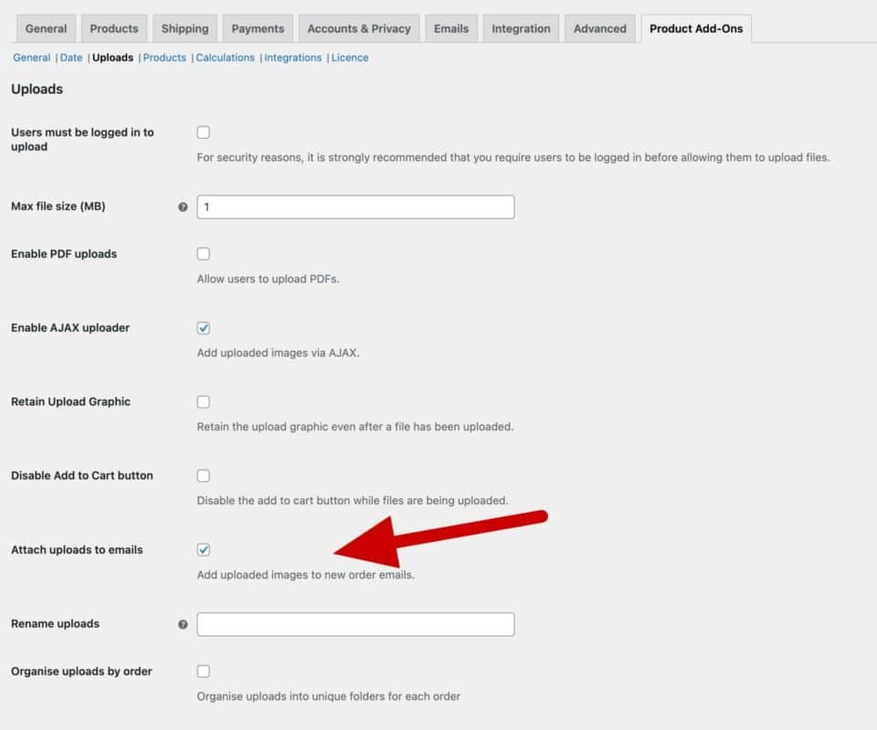This screenshot has width=877, height=730.
Task: Open the Integration tab
Action: (x=521, y=28)
